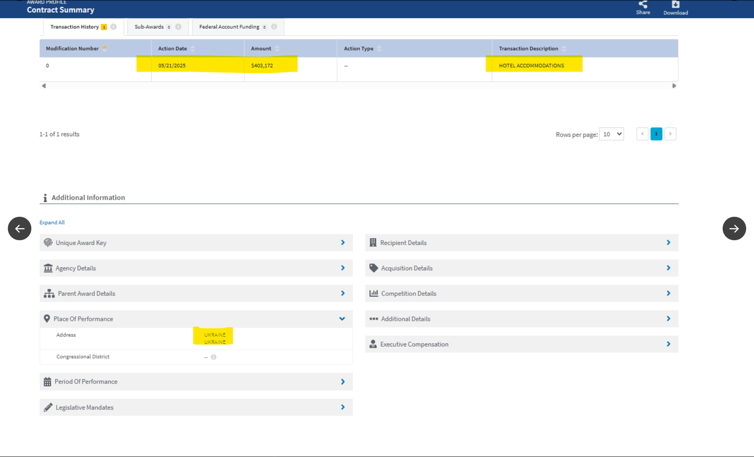The image size is (754, 457).
Task: Sort by Amount column
Action: (277, 48)
